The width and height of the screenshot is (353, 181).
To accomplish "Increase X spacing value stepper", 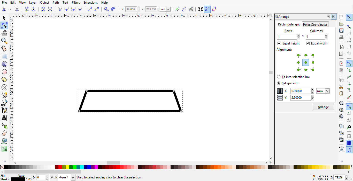I will [313, 90].
